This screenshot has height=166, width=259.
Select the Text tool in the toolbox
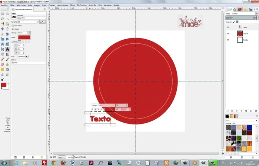pos(7,49)
